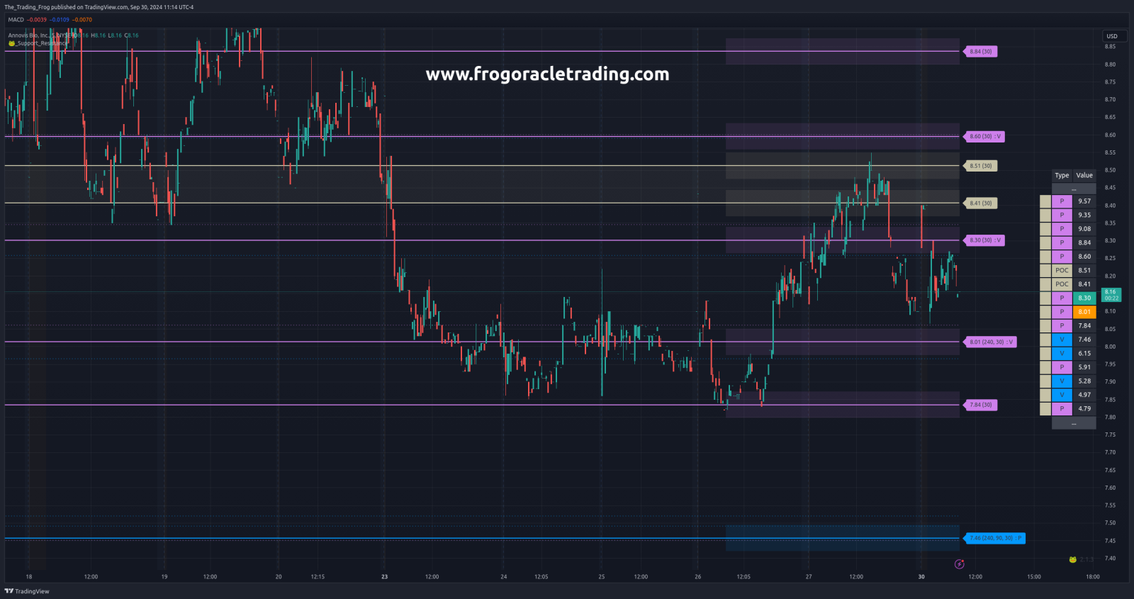Click the 8.30 (30) : V level label
The image size is (1134, 599).
984,240
